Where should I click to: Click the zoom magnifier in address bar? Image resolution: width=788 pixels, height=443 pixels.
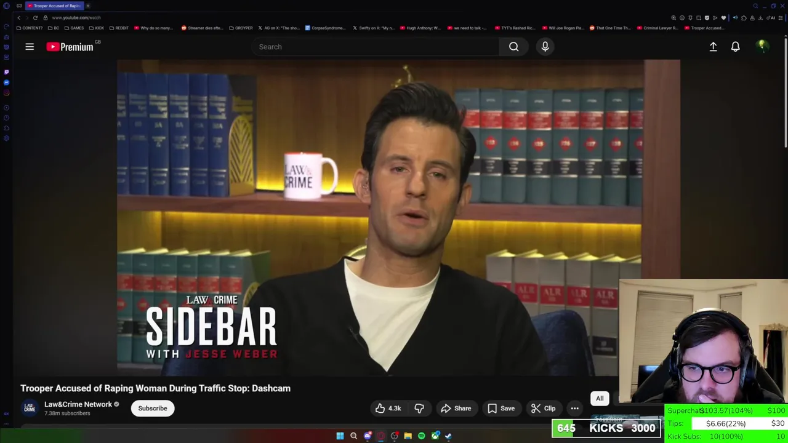[x=673, y=18]
